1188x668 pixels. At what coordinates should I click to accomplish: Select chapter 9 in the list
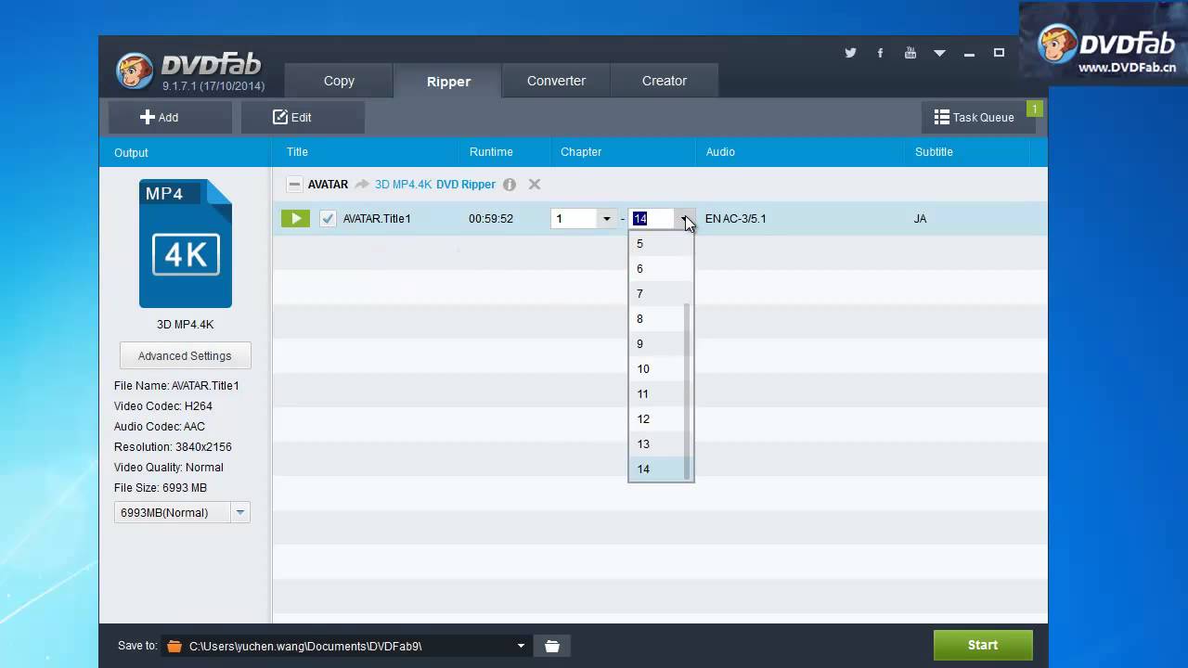coord(656,344)
